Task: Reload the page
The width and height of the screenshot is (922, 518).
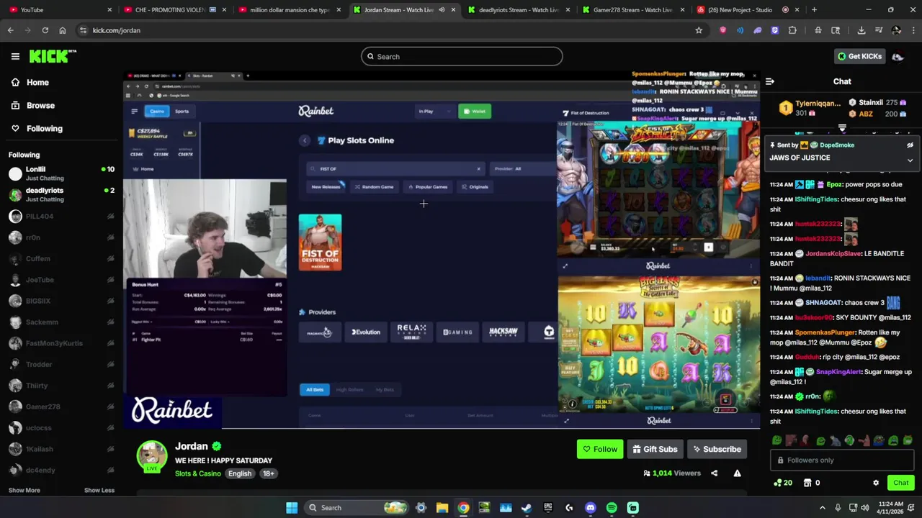Action: click(45, 30)
